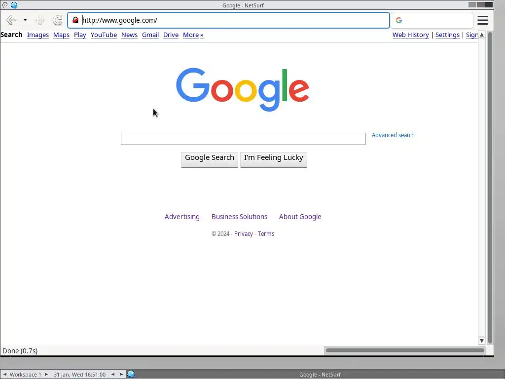Open the hamburger menu icon
The image size is (505, 379).
pos(482,20)
